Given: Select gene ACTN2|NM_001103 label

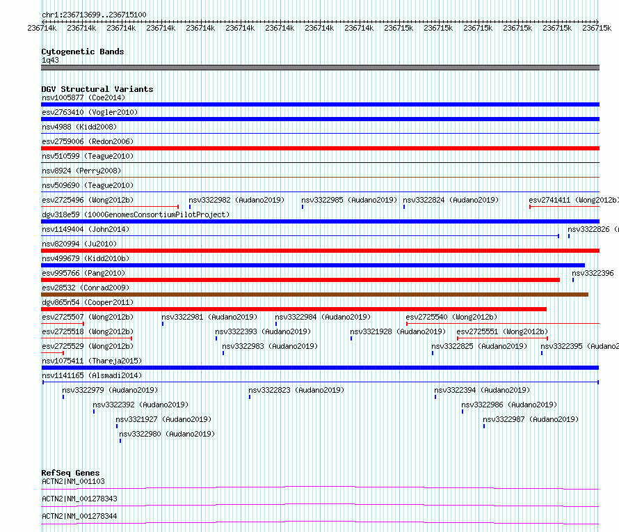Looking at the screenshot, I should click(x=74, y=481).
